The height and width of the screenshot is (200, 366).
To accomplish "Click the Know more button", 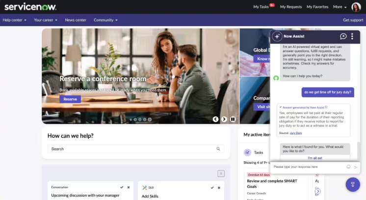I will click(262, 59).
